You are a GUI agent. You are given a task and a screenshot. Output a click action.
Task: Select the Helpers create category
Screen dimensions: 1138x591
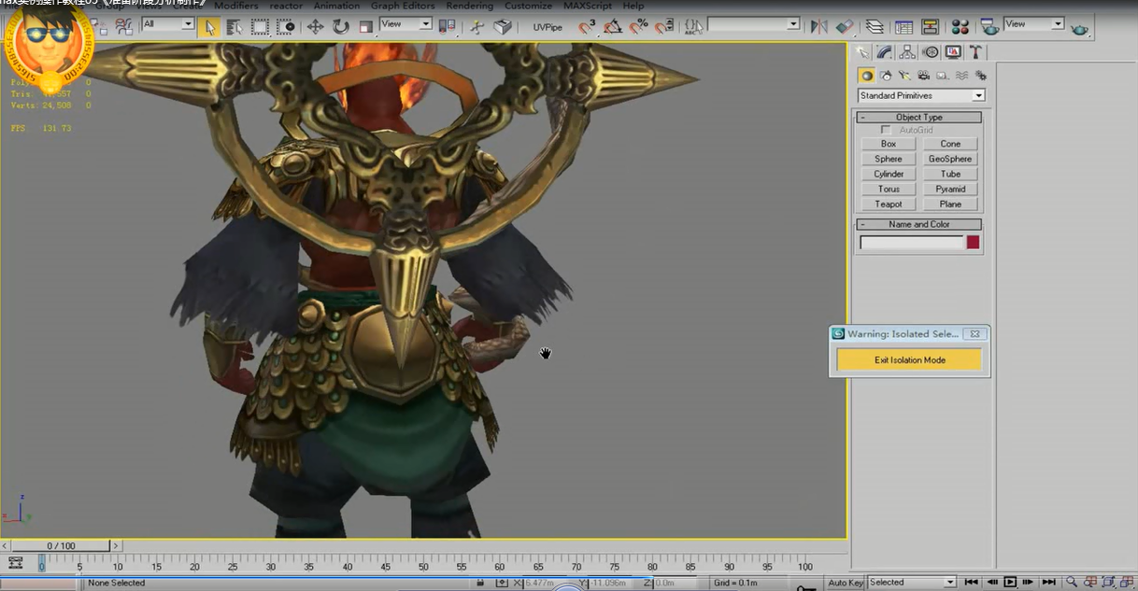[942, 76]
